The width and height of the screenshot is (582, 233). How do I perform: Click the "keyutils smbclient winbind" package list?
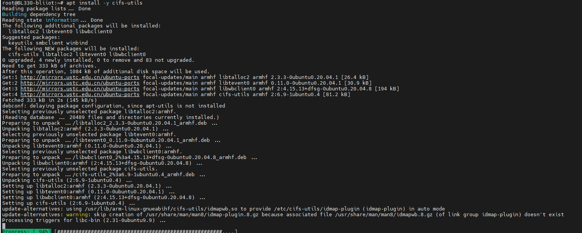(x=48, y=43)
